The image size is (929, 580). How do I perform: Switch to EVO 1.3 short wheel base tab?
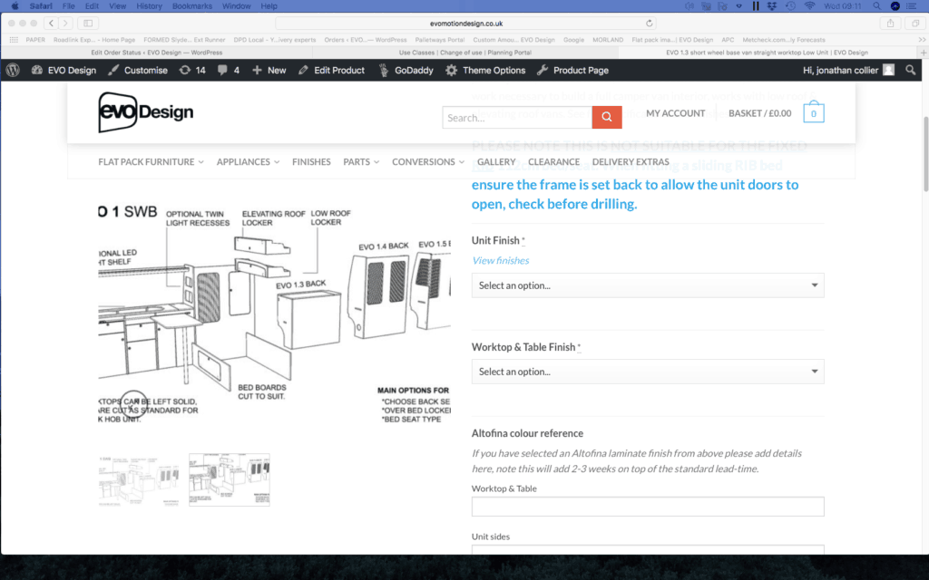[767, 52]
